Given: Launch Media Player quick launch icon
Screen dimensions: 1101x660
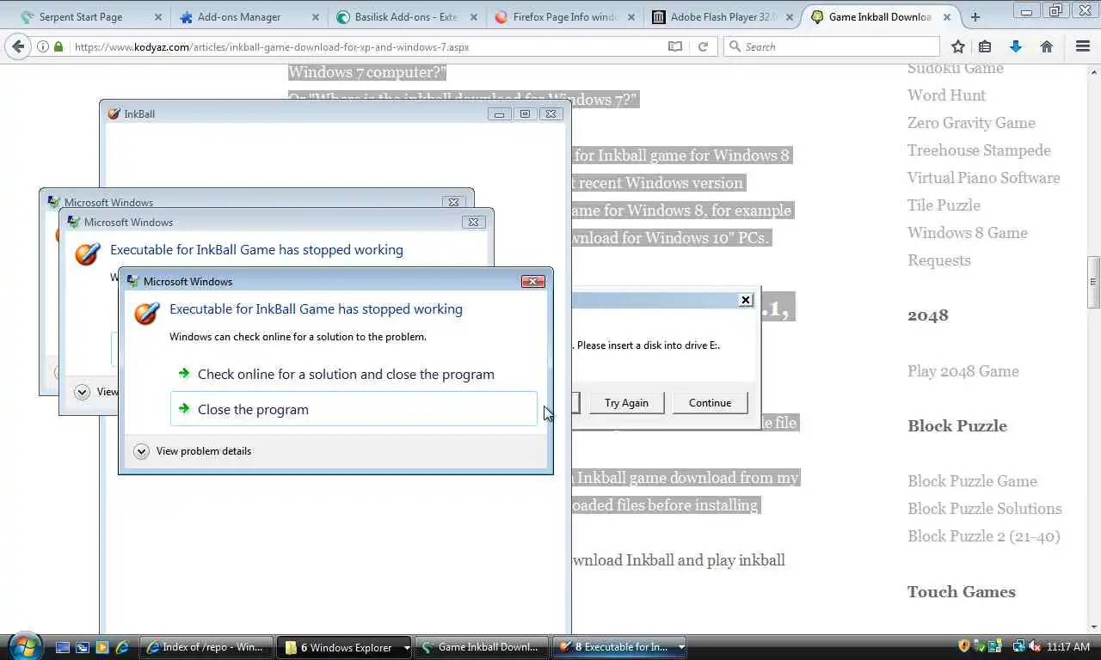Looking at the screenshot, I should click(102, 647).
